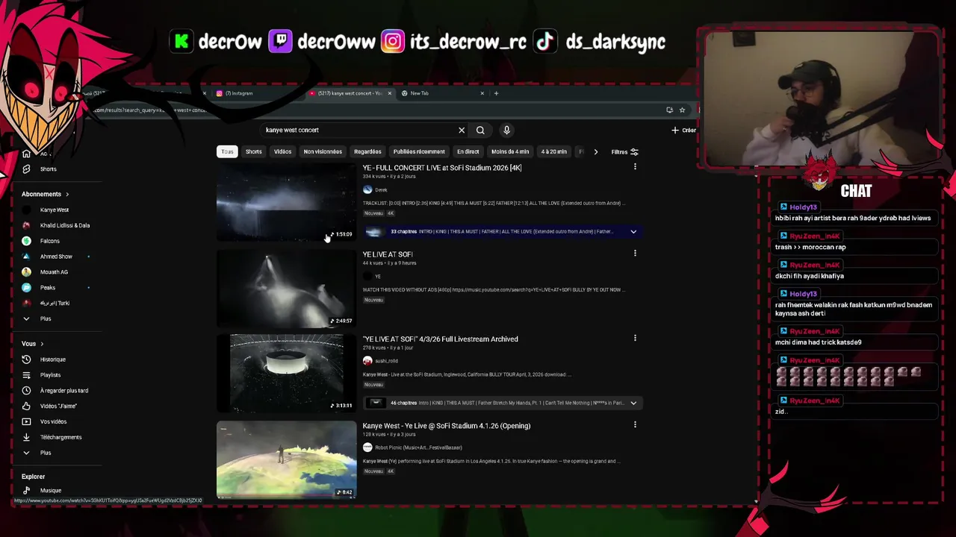Click the magnifier search button
The height and width of the screenshot is (537, 956).
[480, 130]
